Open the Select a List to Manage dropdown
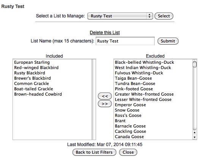Screen dimensions: 207x159 pos(120,16)
